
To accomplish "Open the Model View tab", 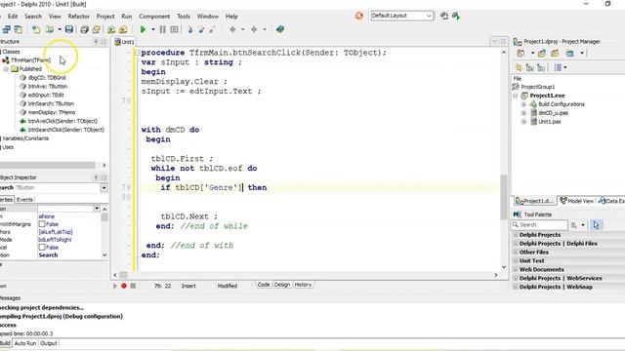I will (x=577, y=201).
